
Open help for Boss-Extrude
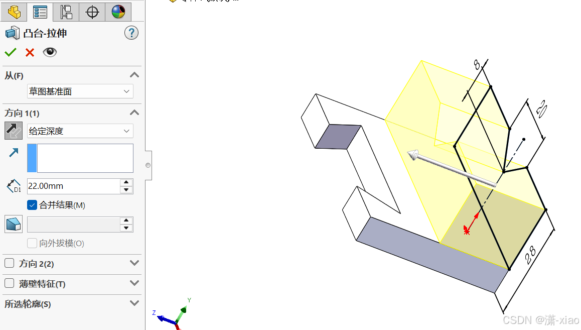[131, 33]
